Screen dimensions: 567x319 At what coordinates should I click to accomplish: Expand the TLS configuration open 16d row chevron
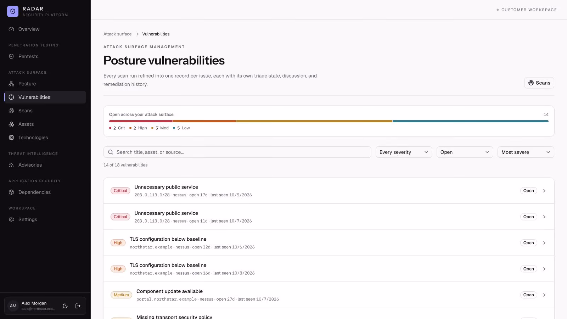(x=544, y=269)
